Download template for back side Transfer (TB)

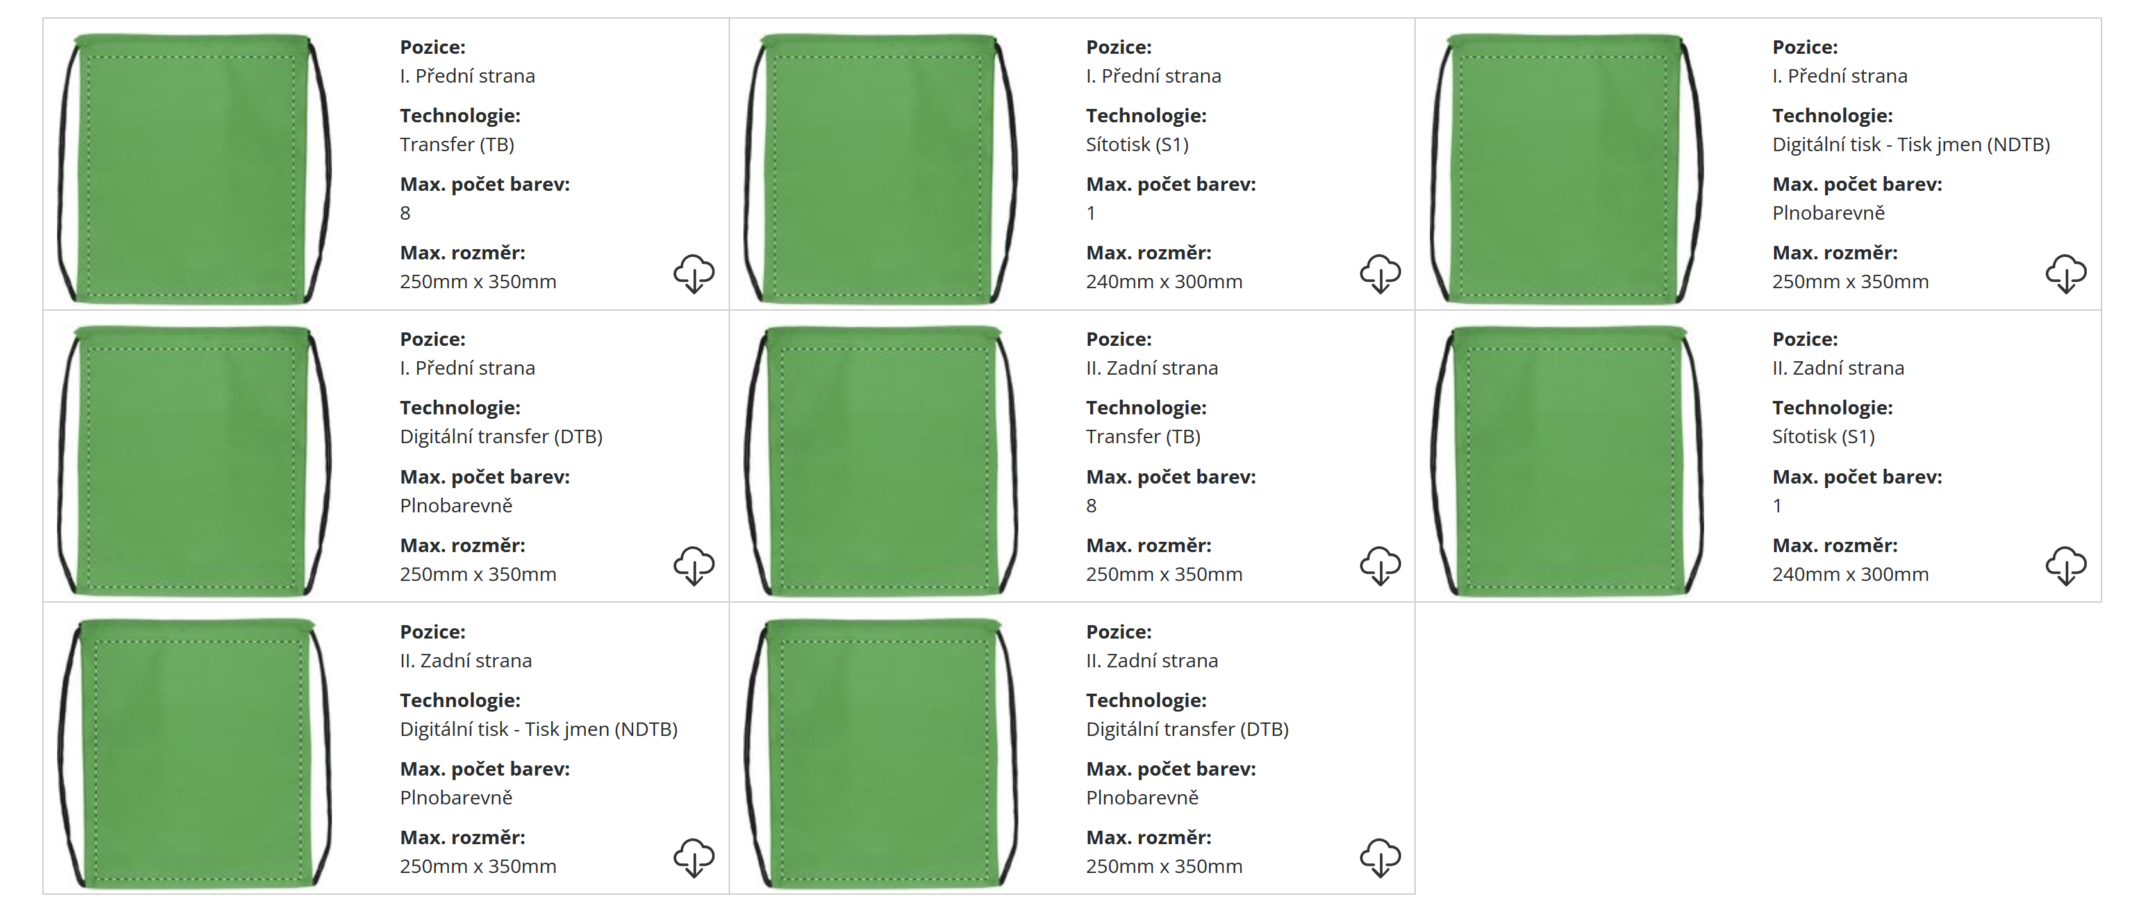coord(1379,566)
